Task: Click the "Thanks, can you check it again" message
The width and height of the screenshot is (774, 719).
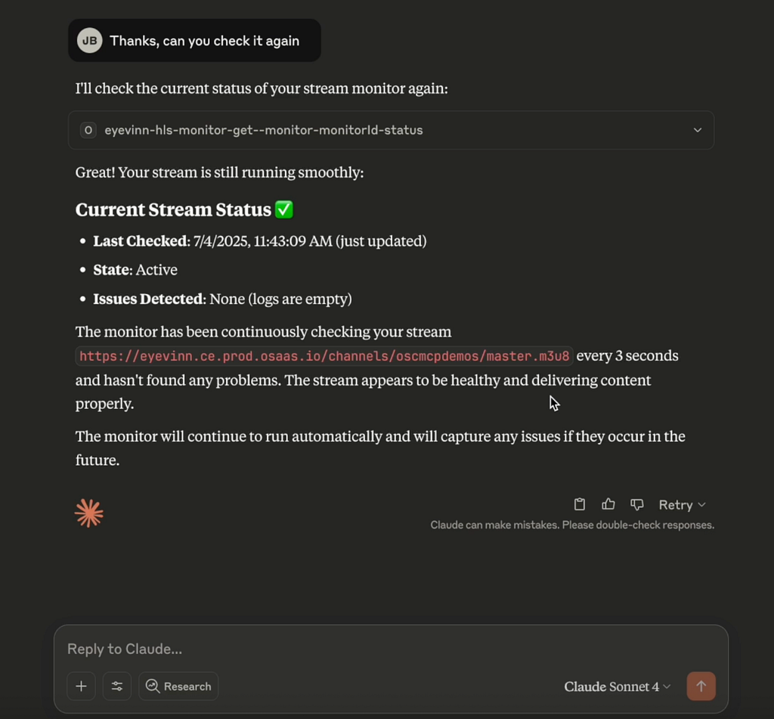Action: point(204,41)
